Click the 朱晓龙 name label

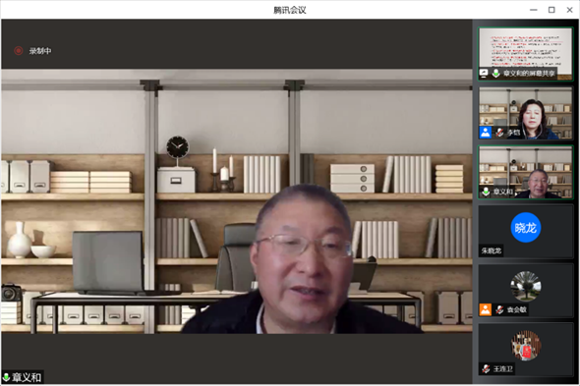[x=492, y=250]
